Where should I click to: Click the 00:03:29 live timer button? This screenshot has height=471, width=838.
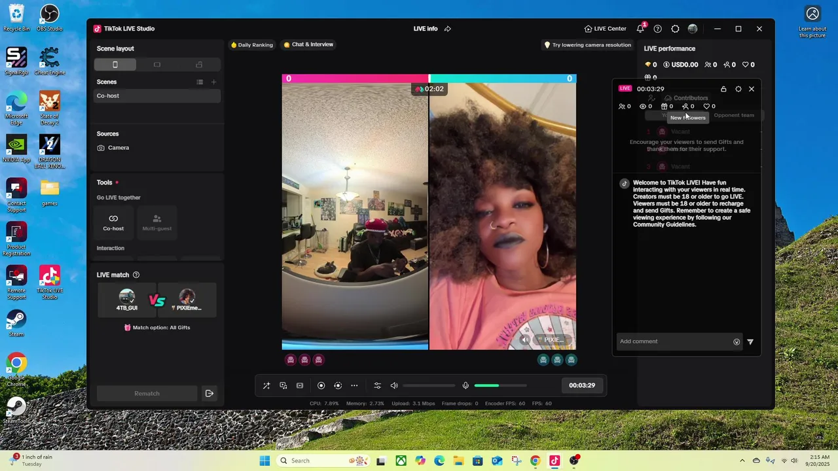coord(581,385)
